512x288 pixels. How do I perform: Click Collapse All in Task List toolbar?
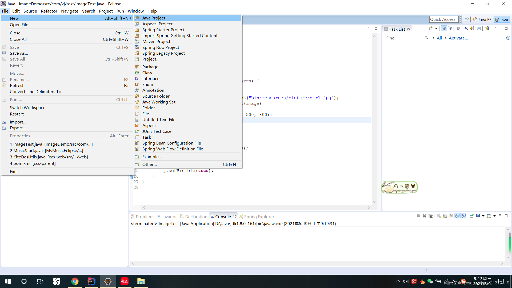click(479, 29)
